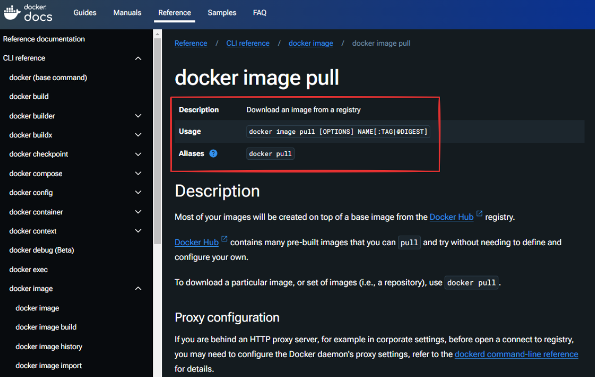Viewport: 595px width, 377px height.
Task: Click the sidebar scrollbar thumb
Action: point(157,141)
